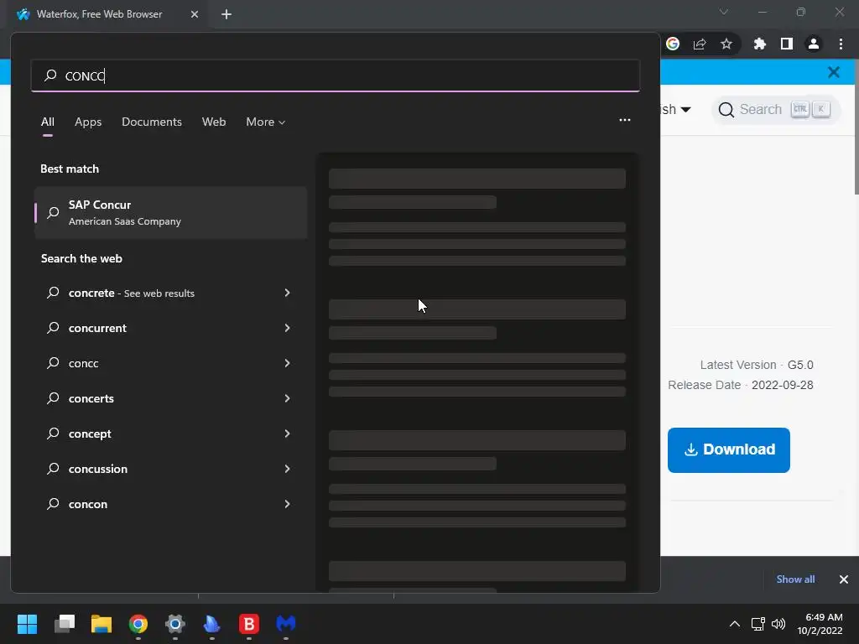Screen dimensions: 859x644
Task: Open the clock and date panel
Action: click(820, 624)
